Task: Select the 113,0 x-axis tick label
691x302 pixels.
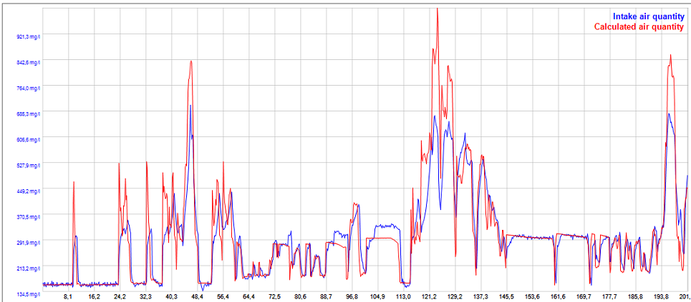Action: click(403, 296)
